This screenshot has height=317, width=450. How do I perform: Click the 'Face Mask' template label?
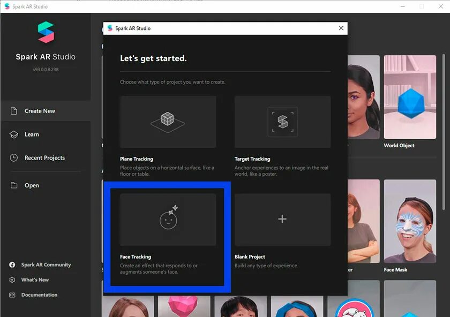coord(395,270)
